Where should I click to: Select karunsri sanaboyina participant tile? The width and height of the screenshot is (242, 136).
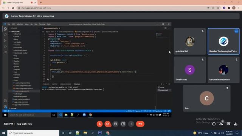223,70
